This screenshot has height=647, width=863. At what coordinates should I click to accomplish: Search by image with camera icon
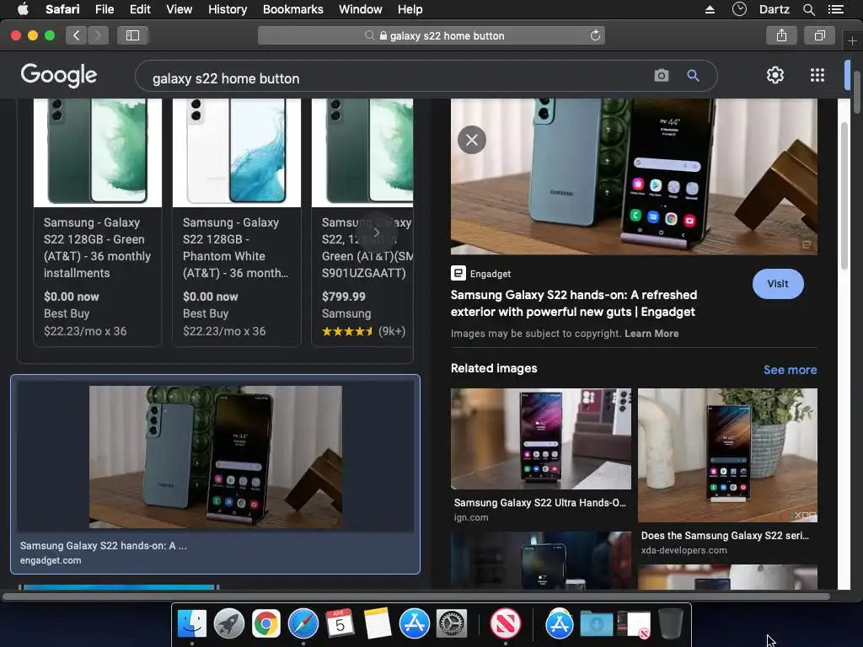661,75
